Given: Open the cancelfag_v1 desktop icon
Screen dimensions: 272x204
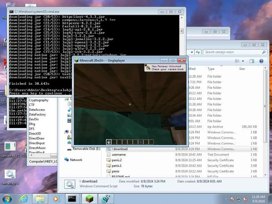Looking at the screenshot, I should [10, 149].
